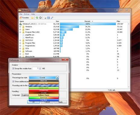The height and width of the screenshot is (115, 140).
Task: Toggle the Show additional percentage checkbox
Action: coord(13,81)
